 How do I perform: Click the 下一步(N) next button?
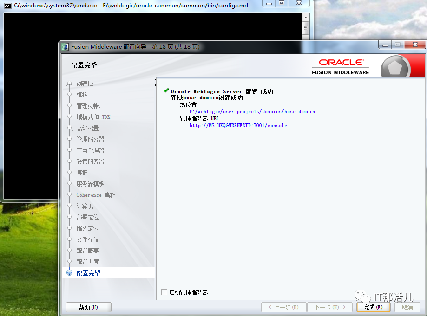coord(330,307)
